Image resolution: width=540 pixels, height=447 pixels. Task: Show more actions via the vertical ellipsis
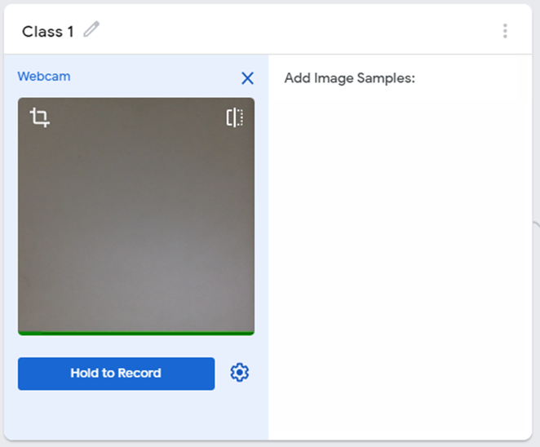point(505,31)
